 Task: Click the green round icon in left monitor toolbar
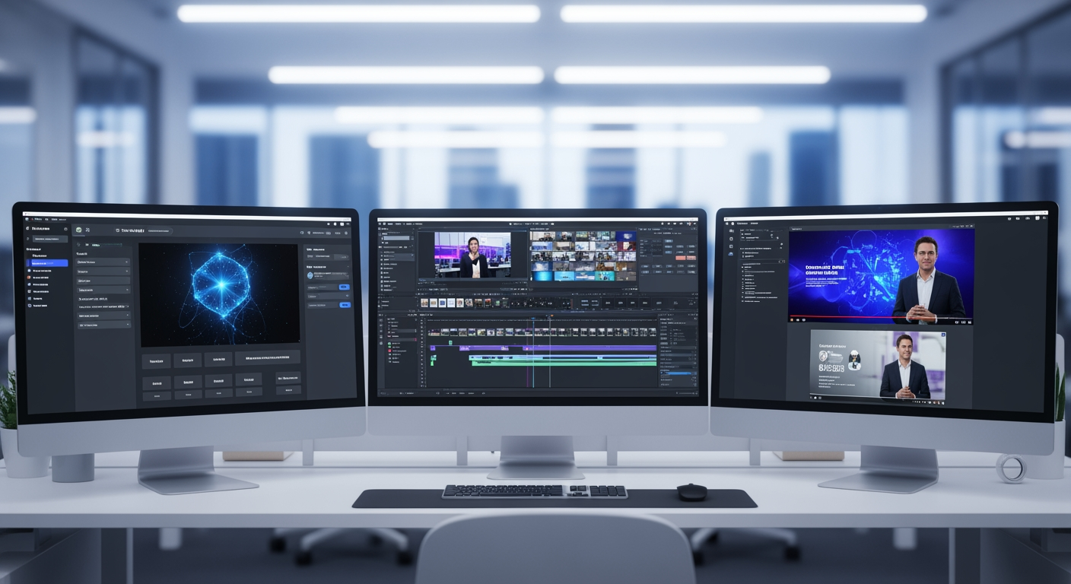coord(78,230)
